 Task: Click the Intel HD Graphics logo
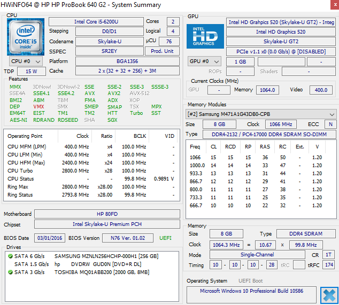(205, 36)
